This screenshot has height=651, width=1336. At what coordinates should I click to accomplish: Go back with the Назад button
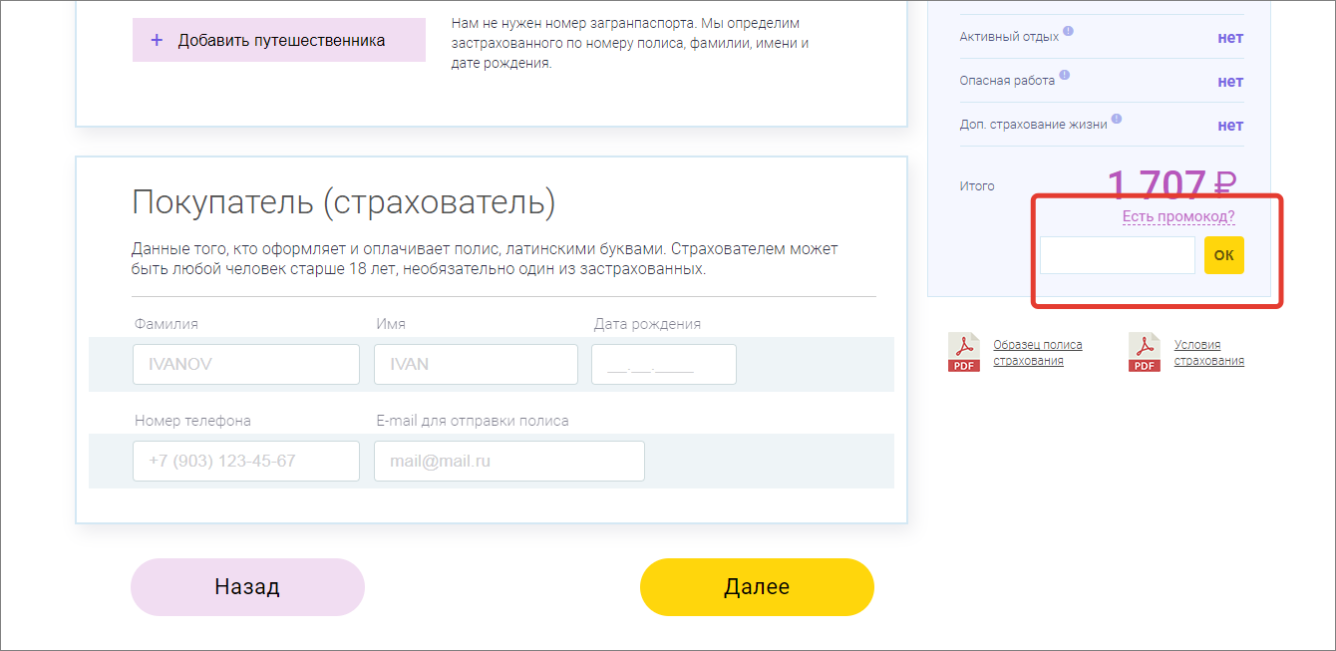point(247,587)
